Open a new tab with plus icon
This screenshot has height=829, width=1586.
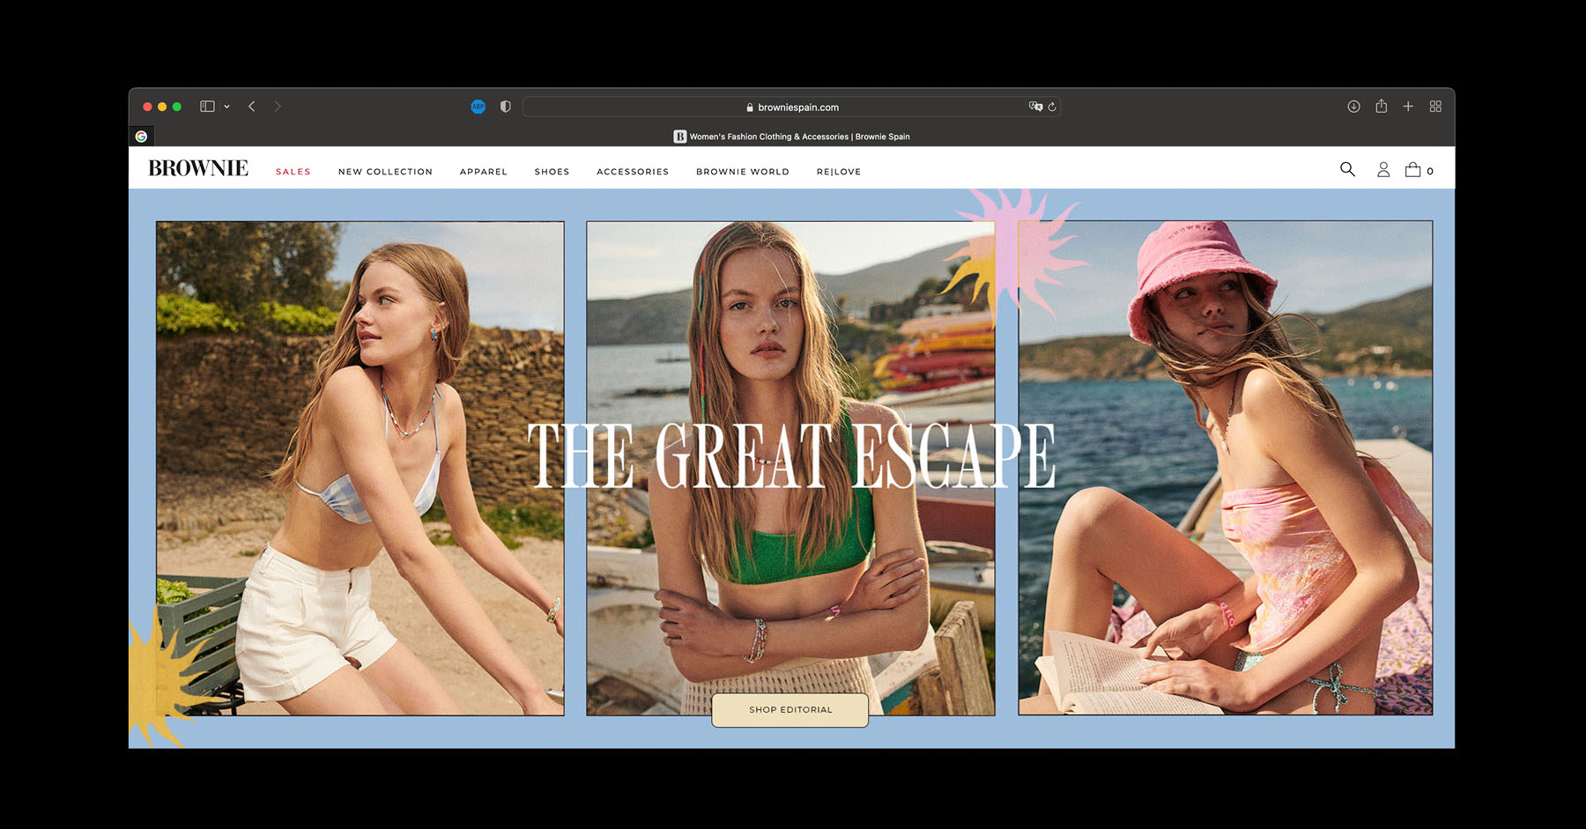point(1408,107)
